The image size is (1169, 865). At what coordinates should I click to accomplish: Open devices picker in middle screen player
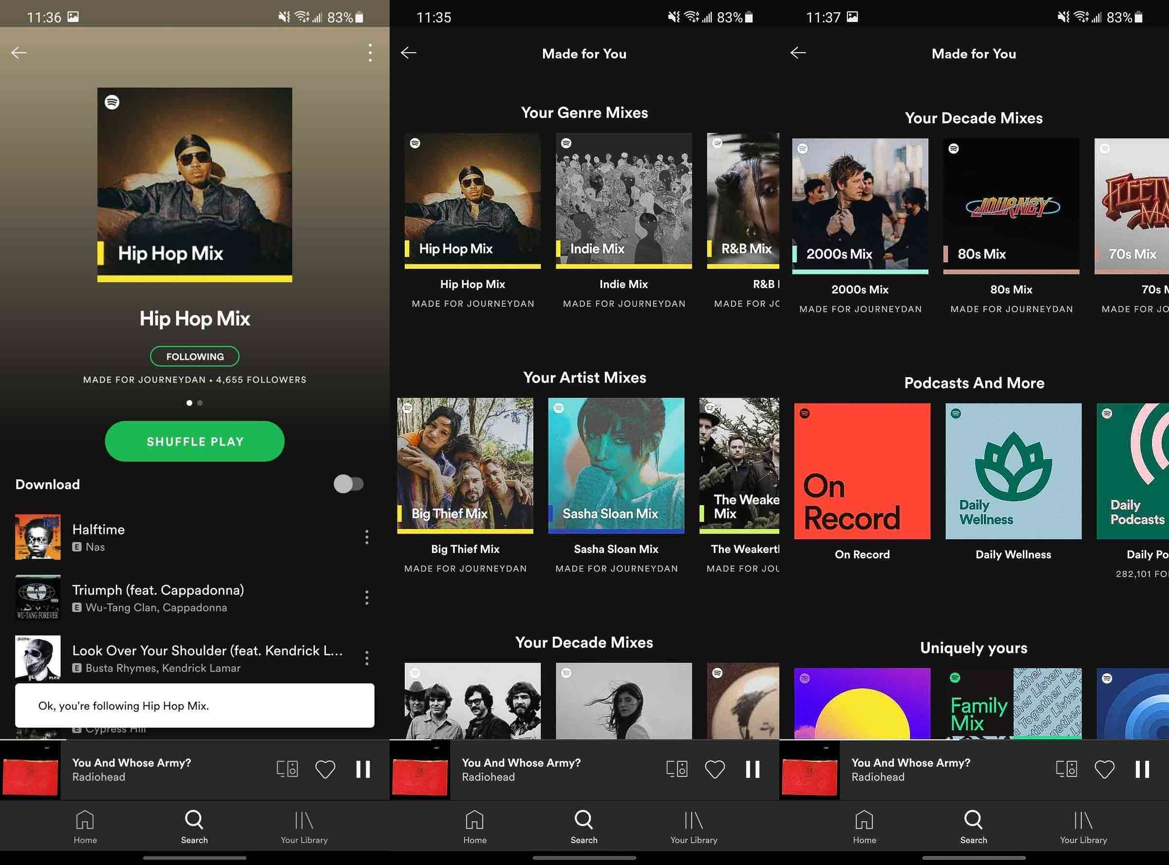(677, 769)
